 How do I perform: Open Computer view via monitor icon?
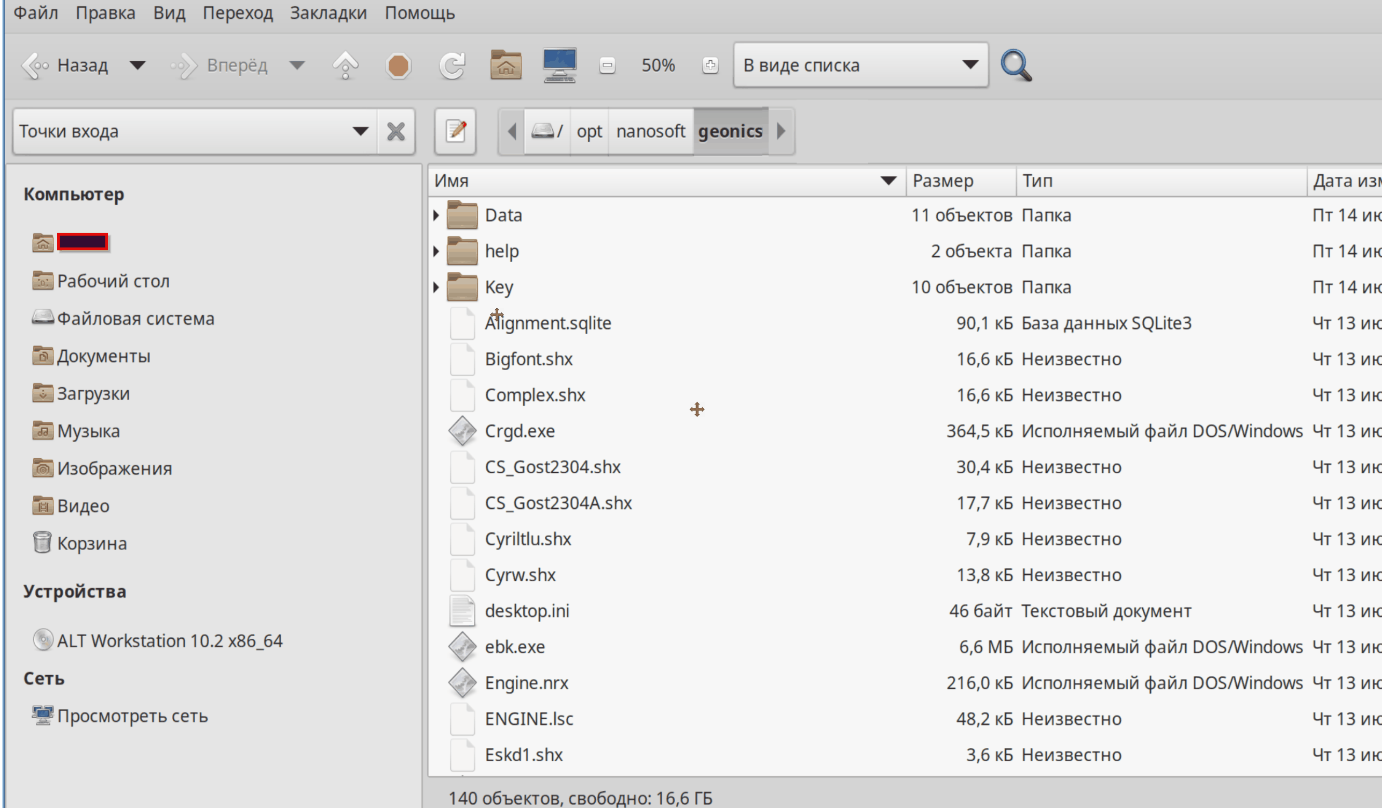pos(559,65)
